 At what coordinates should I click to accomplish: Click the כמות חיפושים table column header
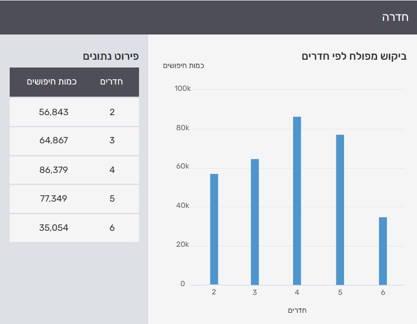coord(52,82)
